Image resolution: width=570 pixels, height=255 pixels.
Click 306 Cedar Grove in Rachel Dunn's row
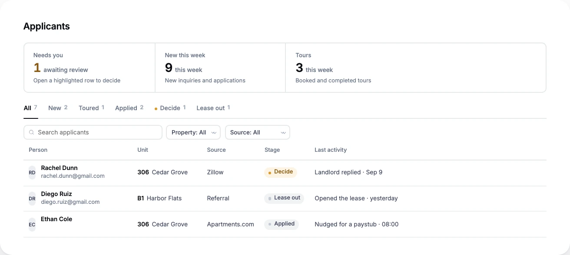click(162, 172)
